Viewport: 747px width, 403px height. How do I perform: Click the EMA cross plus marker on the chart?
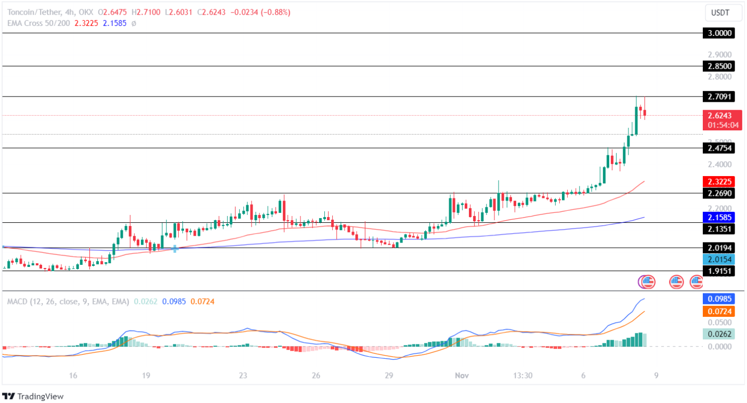point(176,249)
